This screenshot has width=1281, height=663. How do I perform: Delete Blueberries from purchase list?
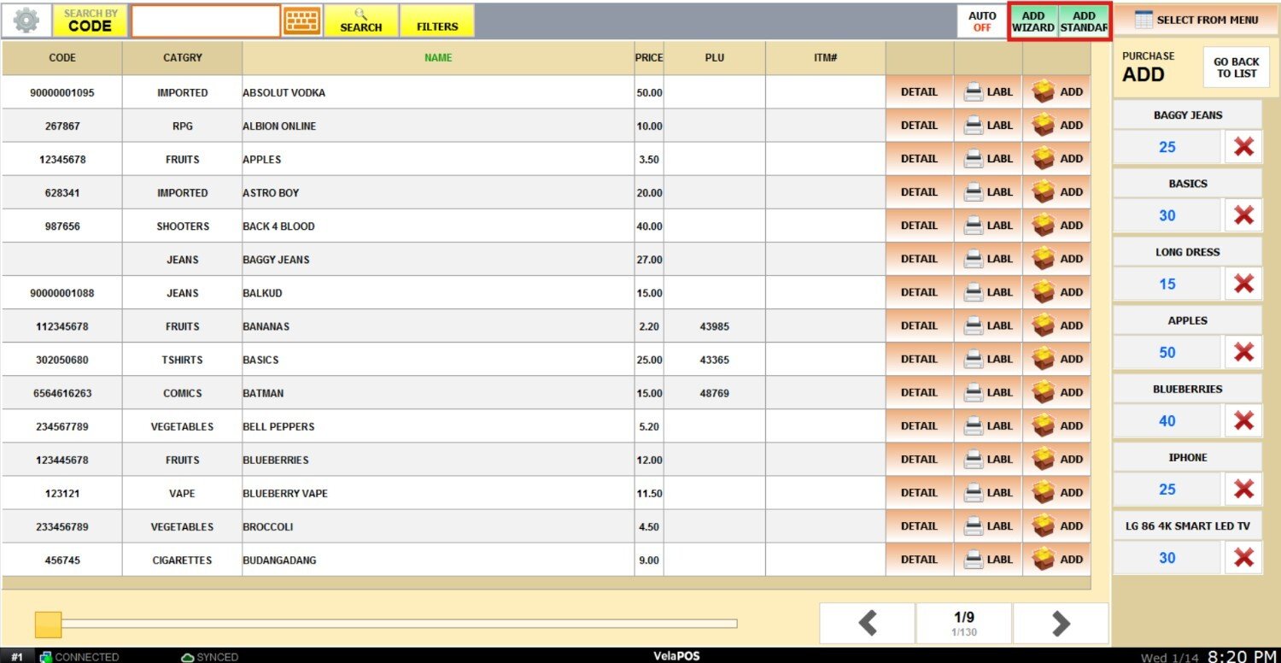(x=1243, y=420)
